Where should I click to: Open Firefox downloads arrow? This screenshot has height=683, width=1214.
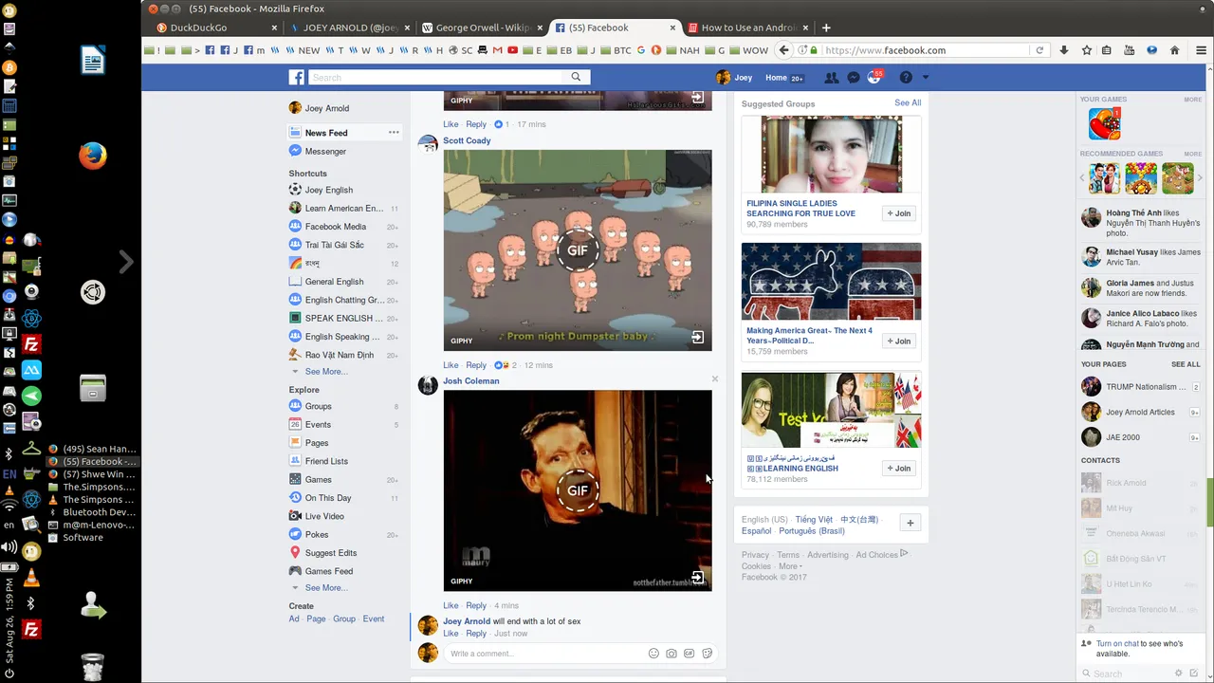point(1064,50)
